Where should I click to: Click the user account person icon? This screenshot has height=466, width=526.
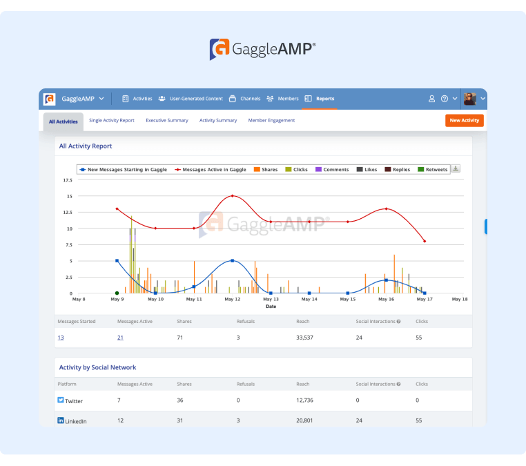(432, 99)
